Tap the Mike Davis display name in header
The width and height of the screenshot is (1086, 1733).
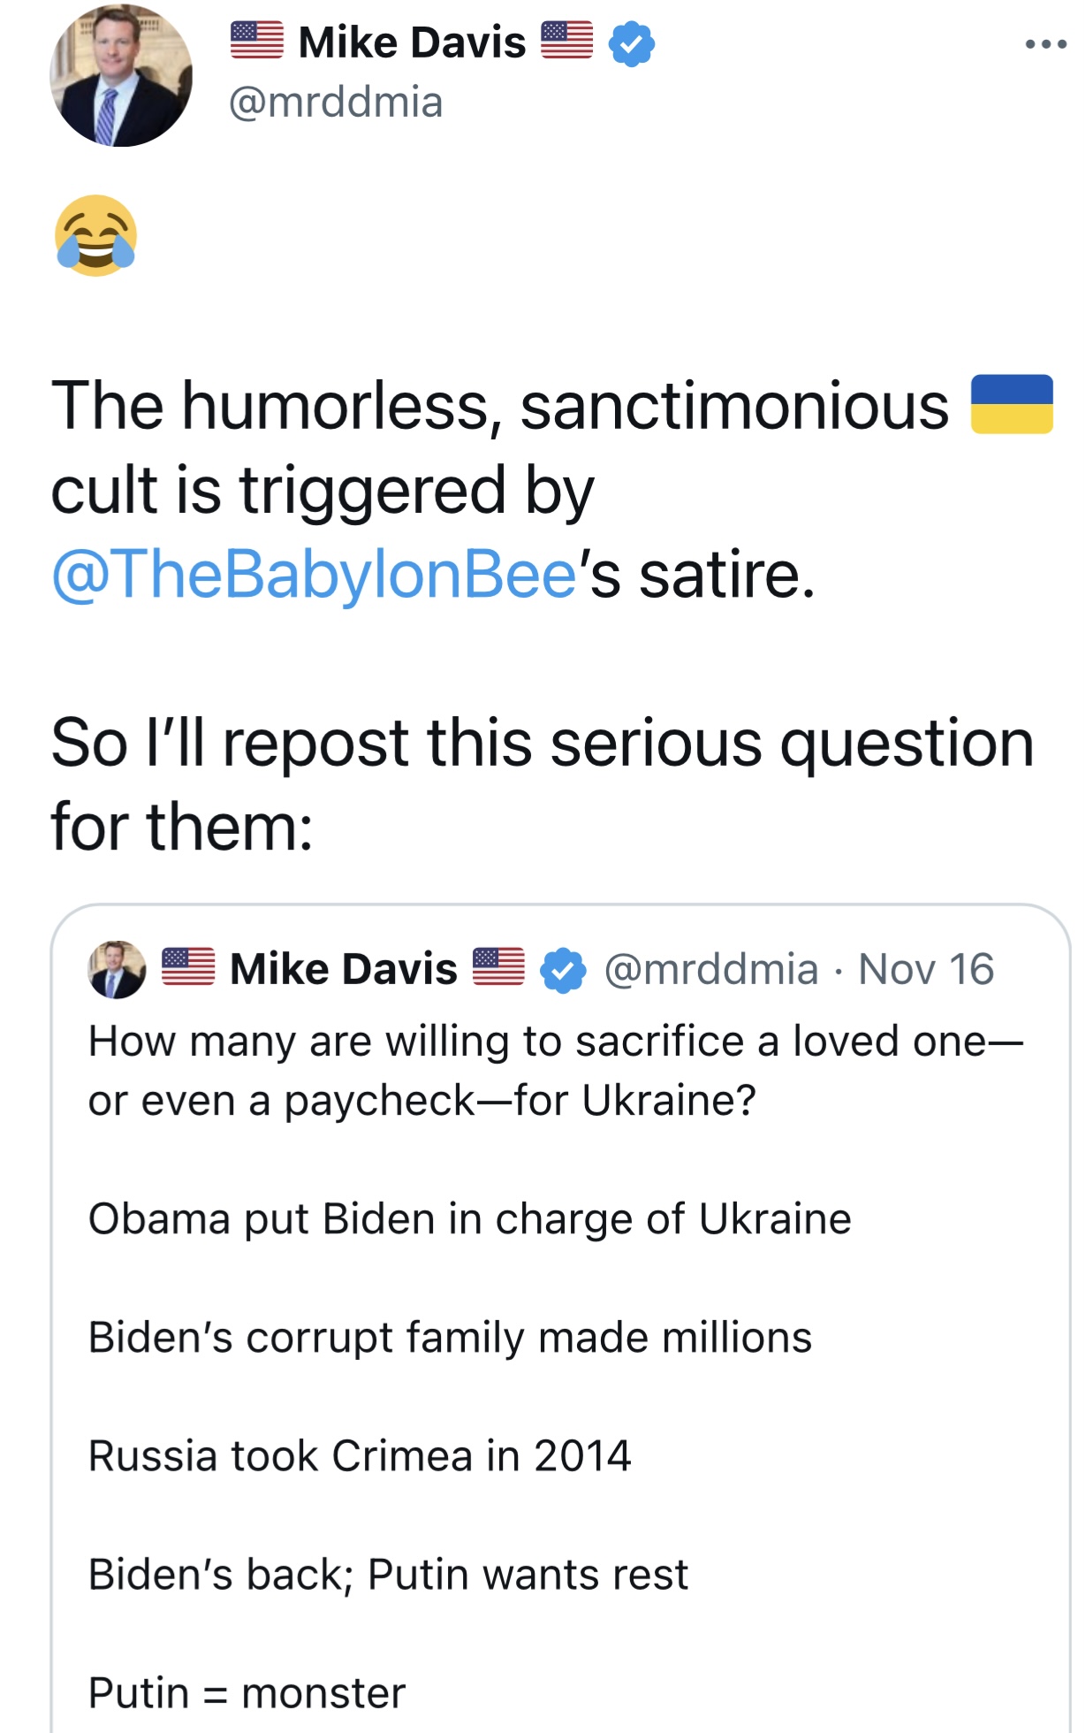[x=412, y=42]
